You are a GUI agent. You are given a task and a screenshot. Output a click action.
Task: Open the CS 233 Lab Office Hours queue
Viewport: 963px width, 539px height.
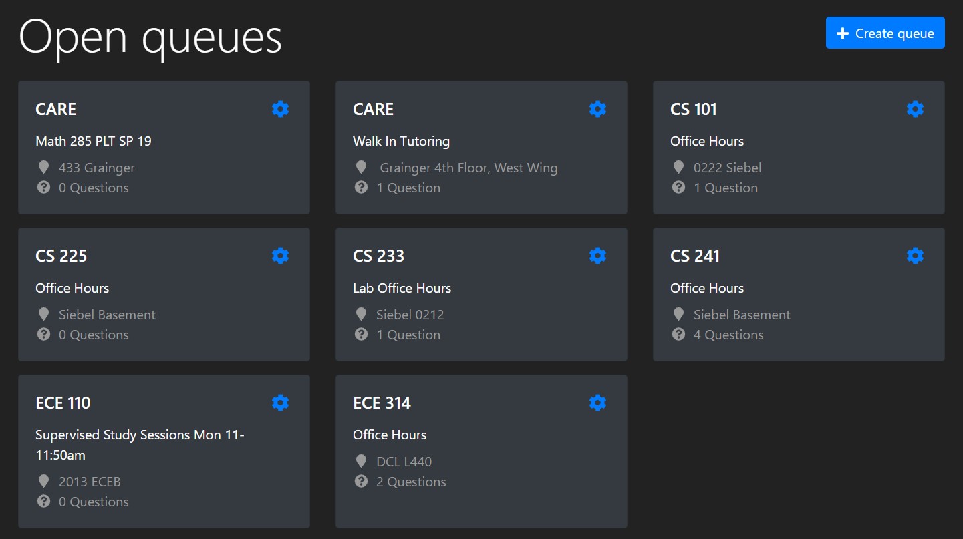click(x=481, y=295)
